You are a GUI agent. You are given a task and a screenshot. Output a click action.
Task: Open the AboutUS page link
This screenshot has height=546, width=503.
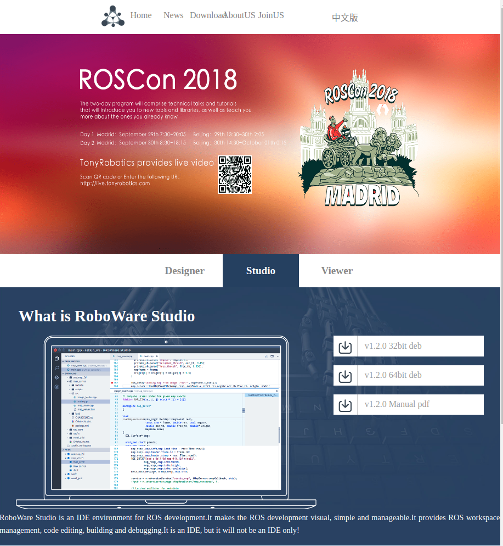coord(239,15)
